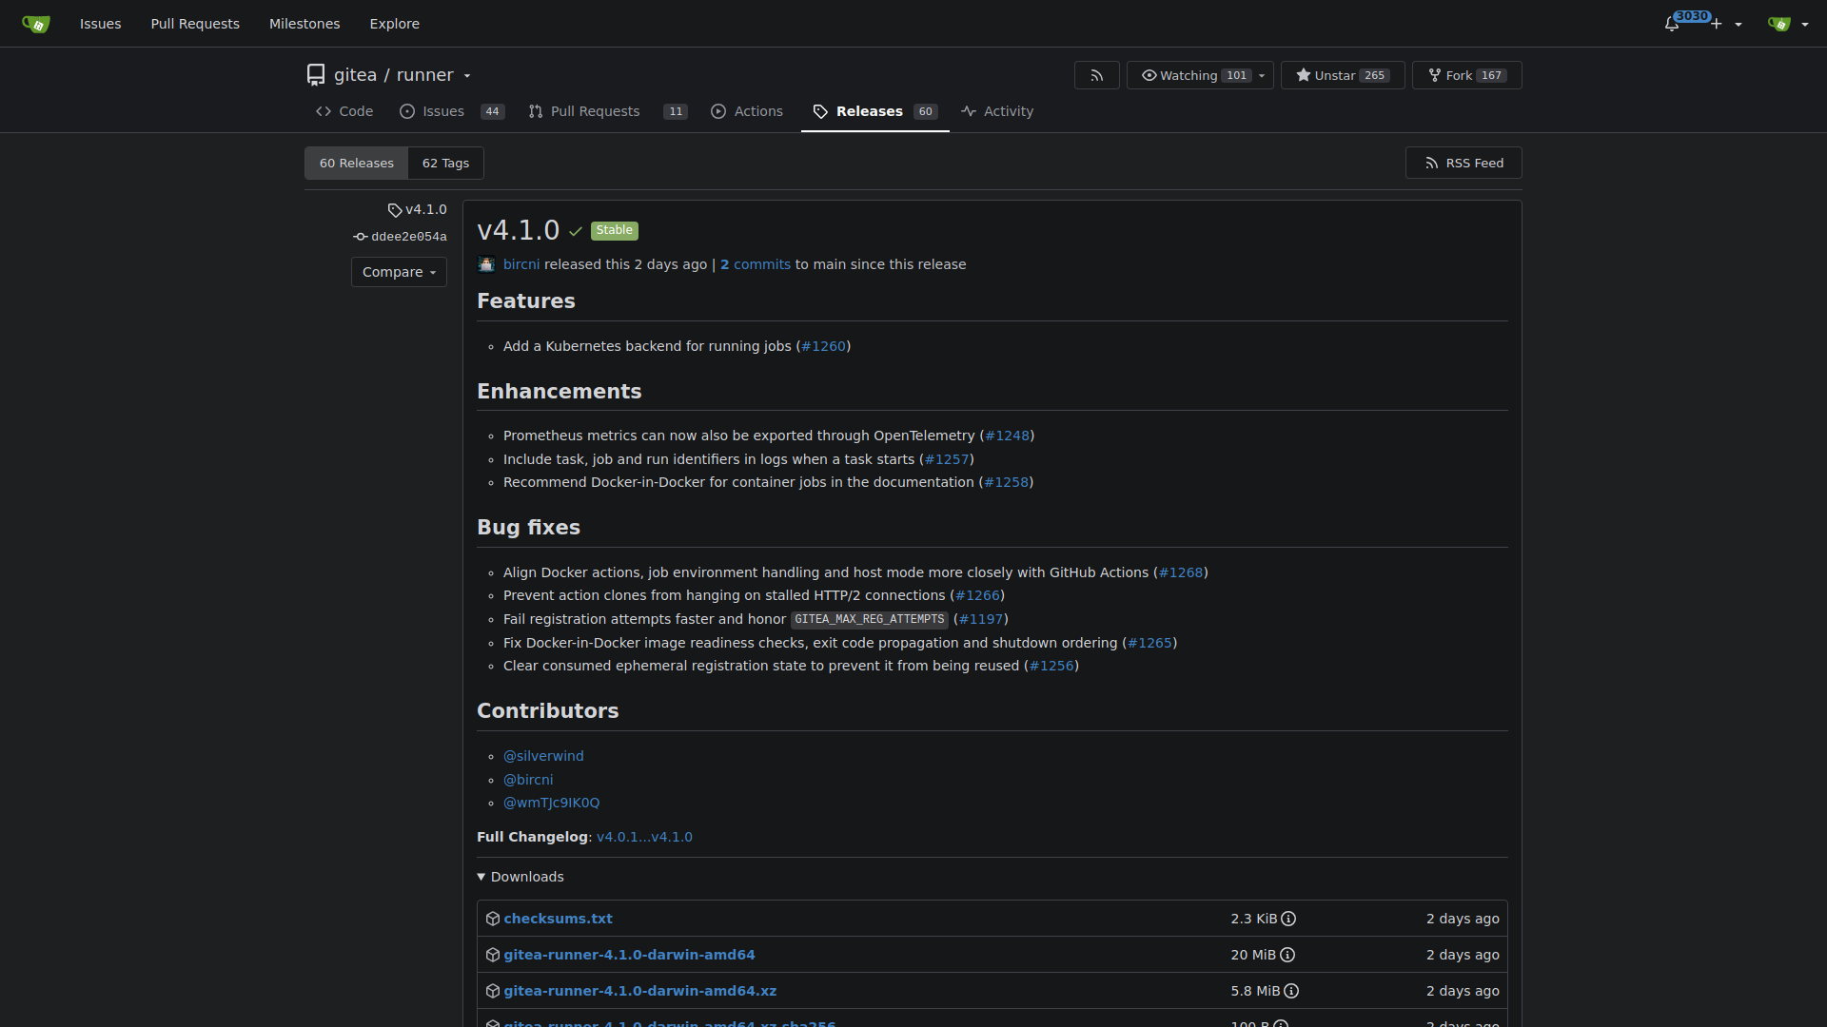The image size is (1827, 1027).
Task: Open the Activity tab
Action: tap(997, 111)
